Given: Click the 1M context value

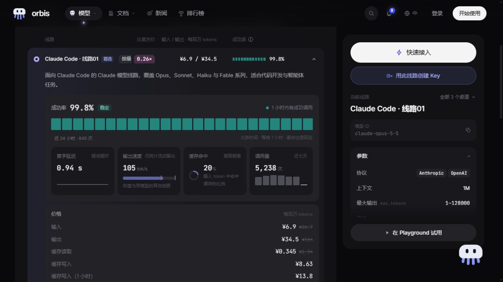Looking at the screenshot, I should click(466, 188).
